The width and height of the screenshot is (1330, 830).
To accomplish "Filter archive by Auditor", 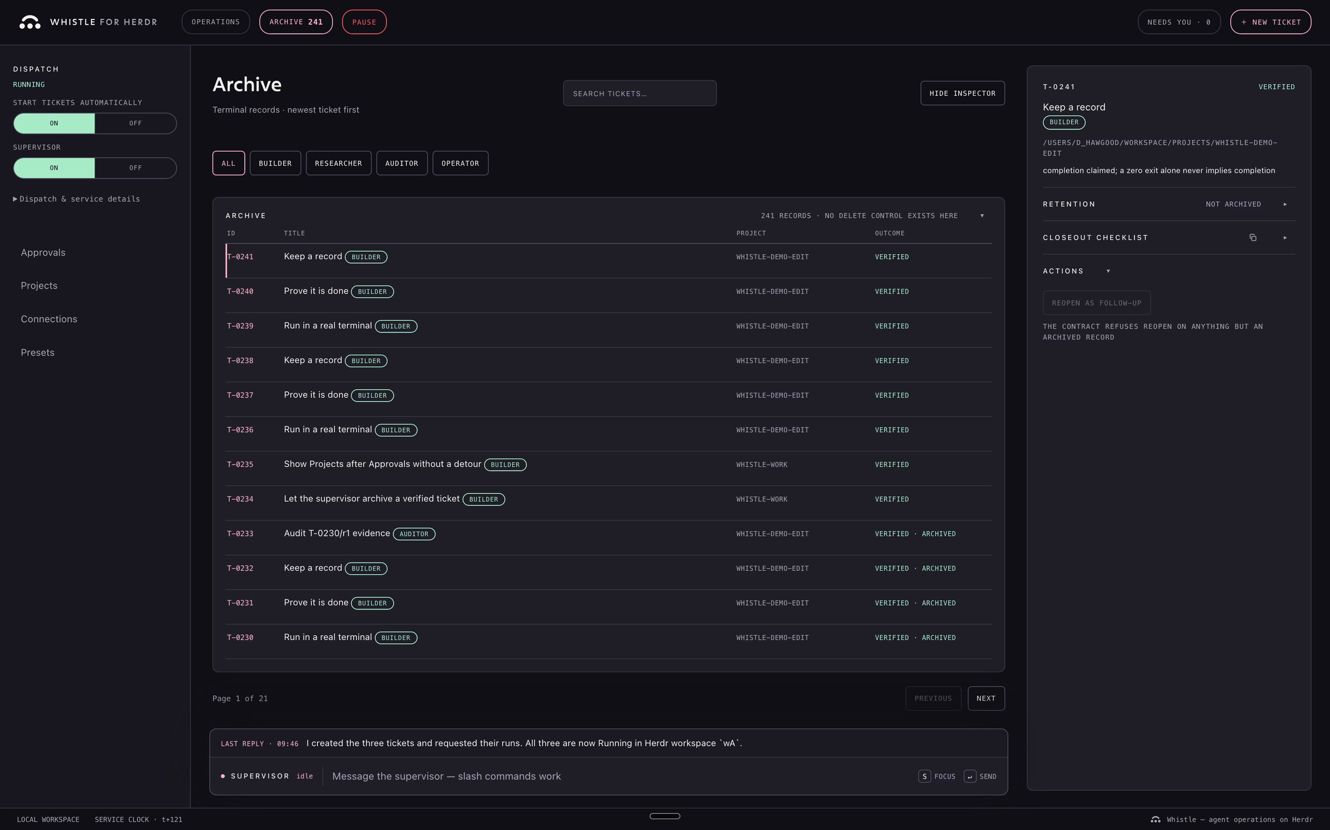I will (x=402, y=163).
